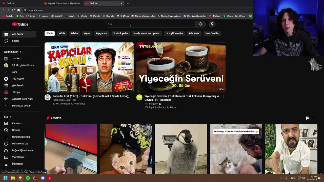The height and width of the screenshot is (182, 324).
Task: Open the Kapıcılar Kralı (1976) video title
Action: tap(91, 96)
